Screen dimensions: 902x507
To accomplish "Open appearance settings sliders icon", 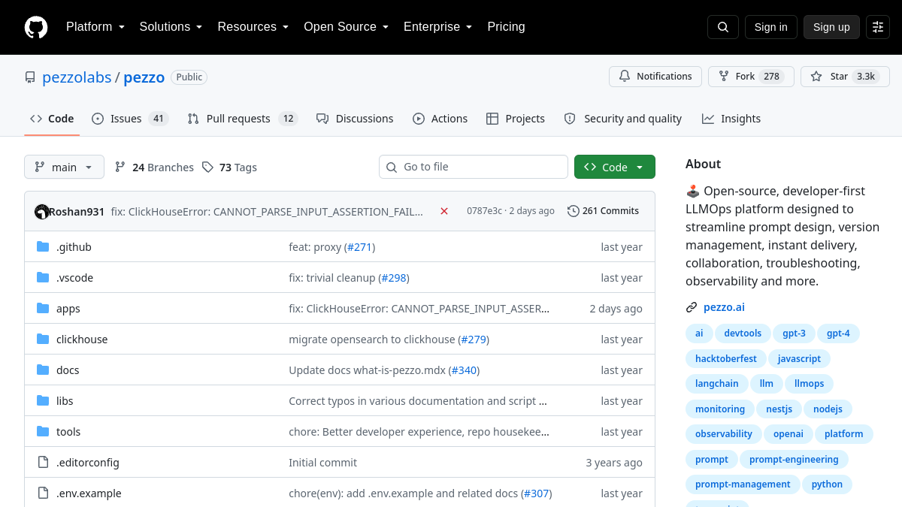I will [878, 27].
